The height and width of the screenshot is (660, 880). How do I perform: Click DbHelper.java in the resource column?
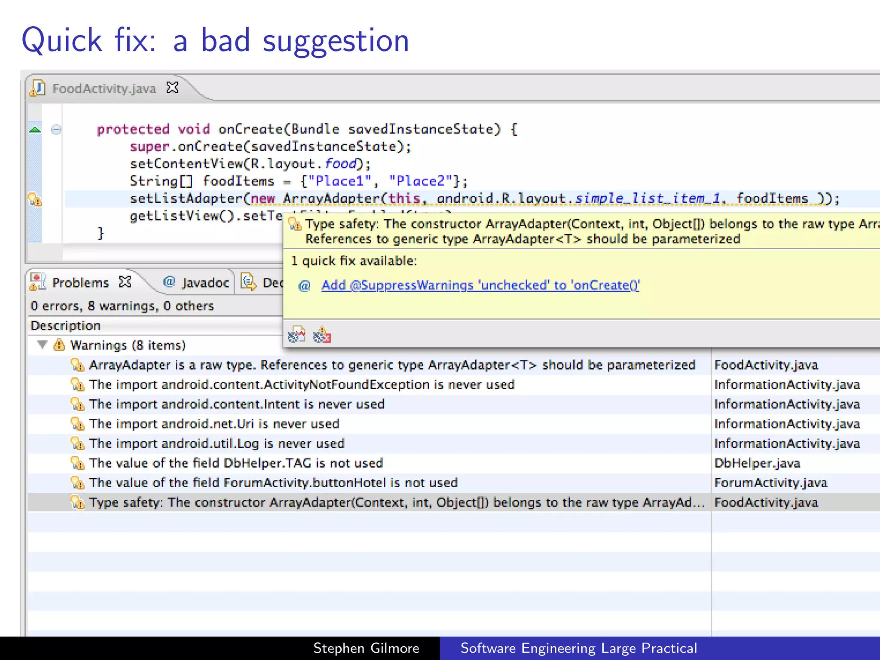pos(757,463)
